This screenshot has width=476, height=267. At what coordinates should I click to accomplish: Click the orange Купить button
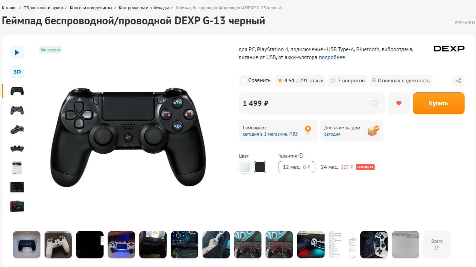(x=439, y=103)
